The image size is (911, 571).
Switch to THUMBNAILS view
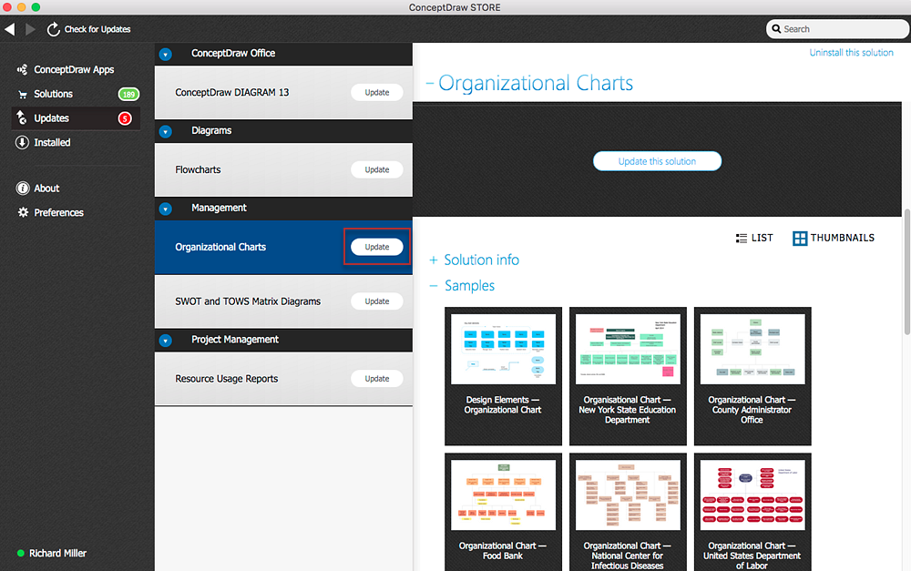pos(834,239)
